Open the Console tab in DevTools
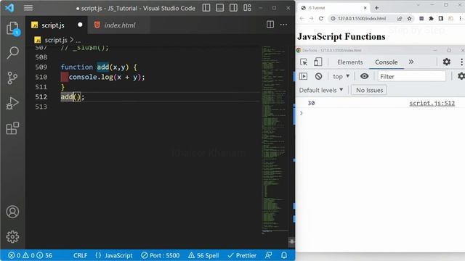Viewport: 465px width, 261px height. point(386,62)
